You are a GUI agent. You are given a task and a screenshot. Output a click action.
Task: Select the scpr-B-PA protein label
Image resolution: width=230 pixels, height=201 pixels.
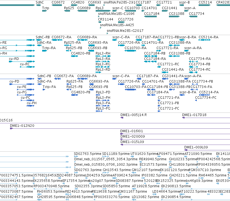(188, 92)
